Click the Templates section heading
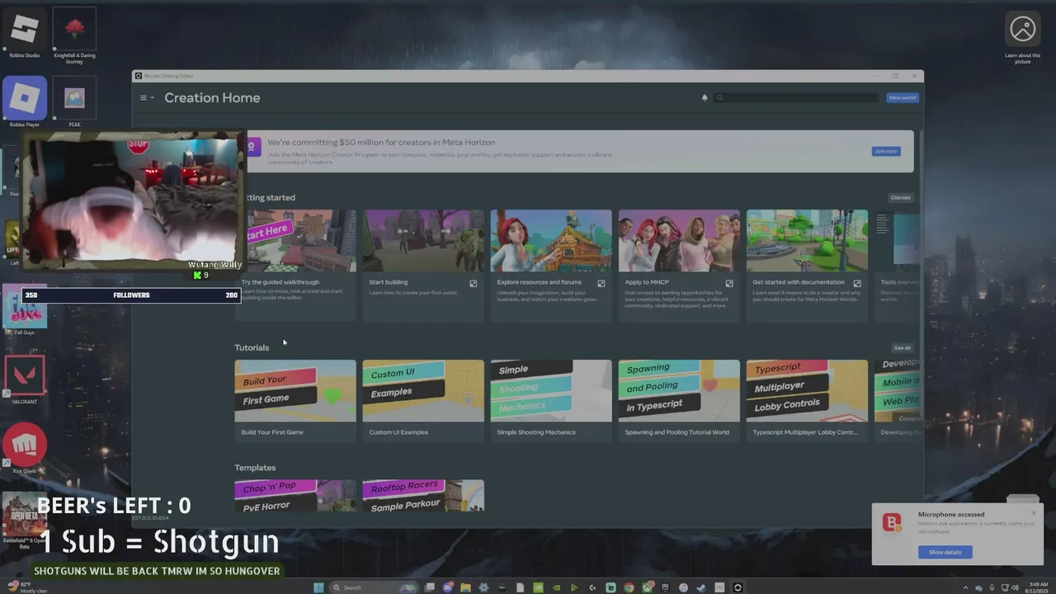Screen dimensions: 1056x594 (x=255, y=468)
